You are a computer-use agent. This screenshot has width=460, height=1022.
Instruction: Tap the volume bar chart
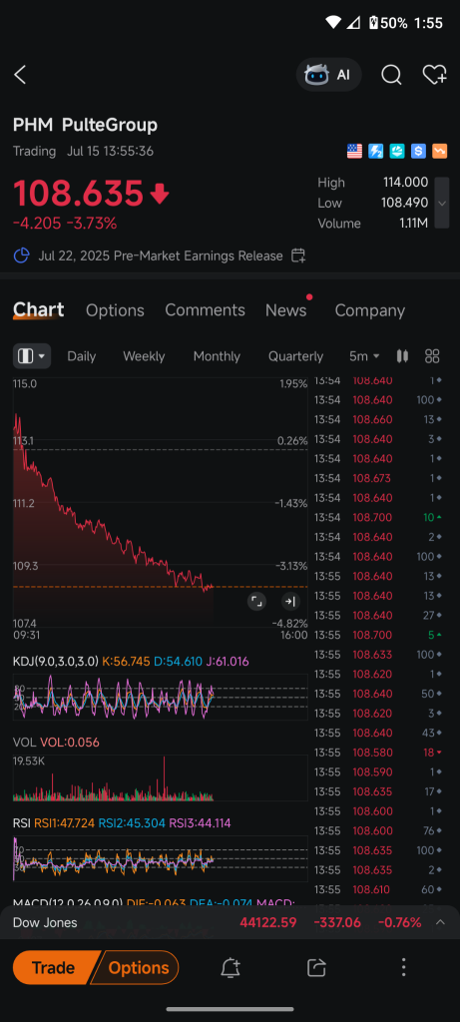(161, 777)
